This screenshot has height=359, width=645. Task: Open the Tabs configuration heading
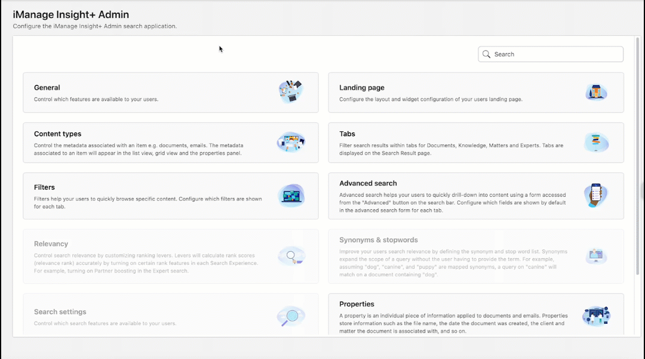347,134
